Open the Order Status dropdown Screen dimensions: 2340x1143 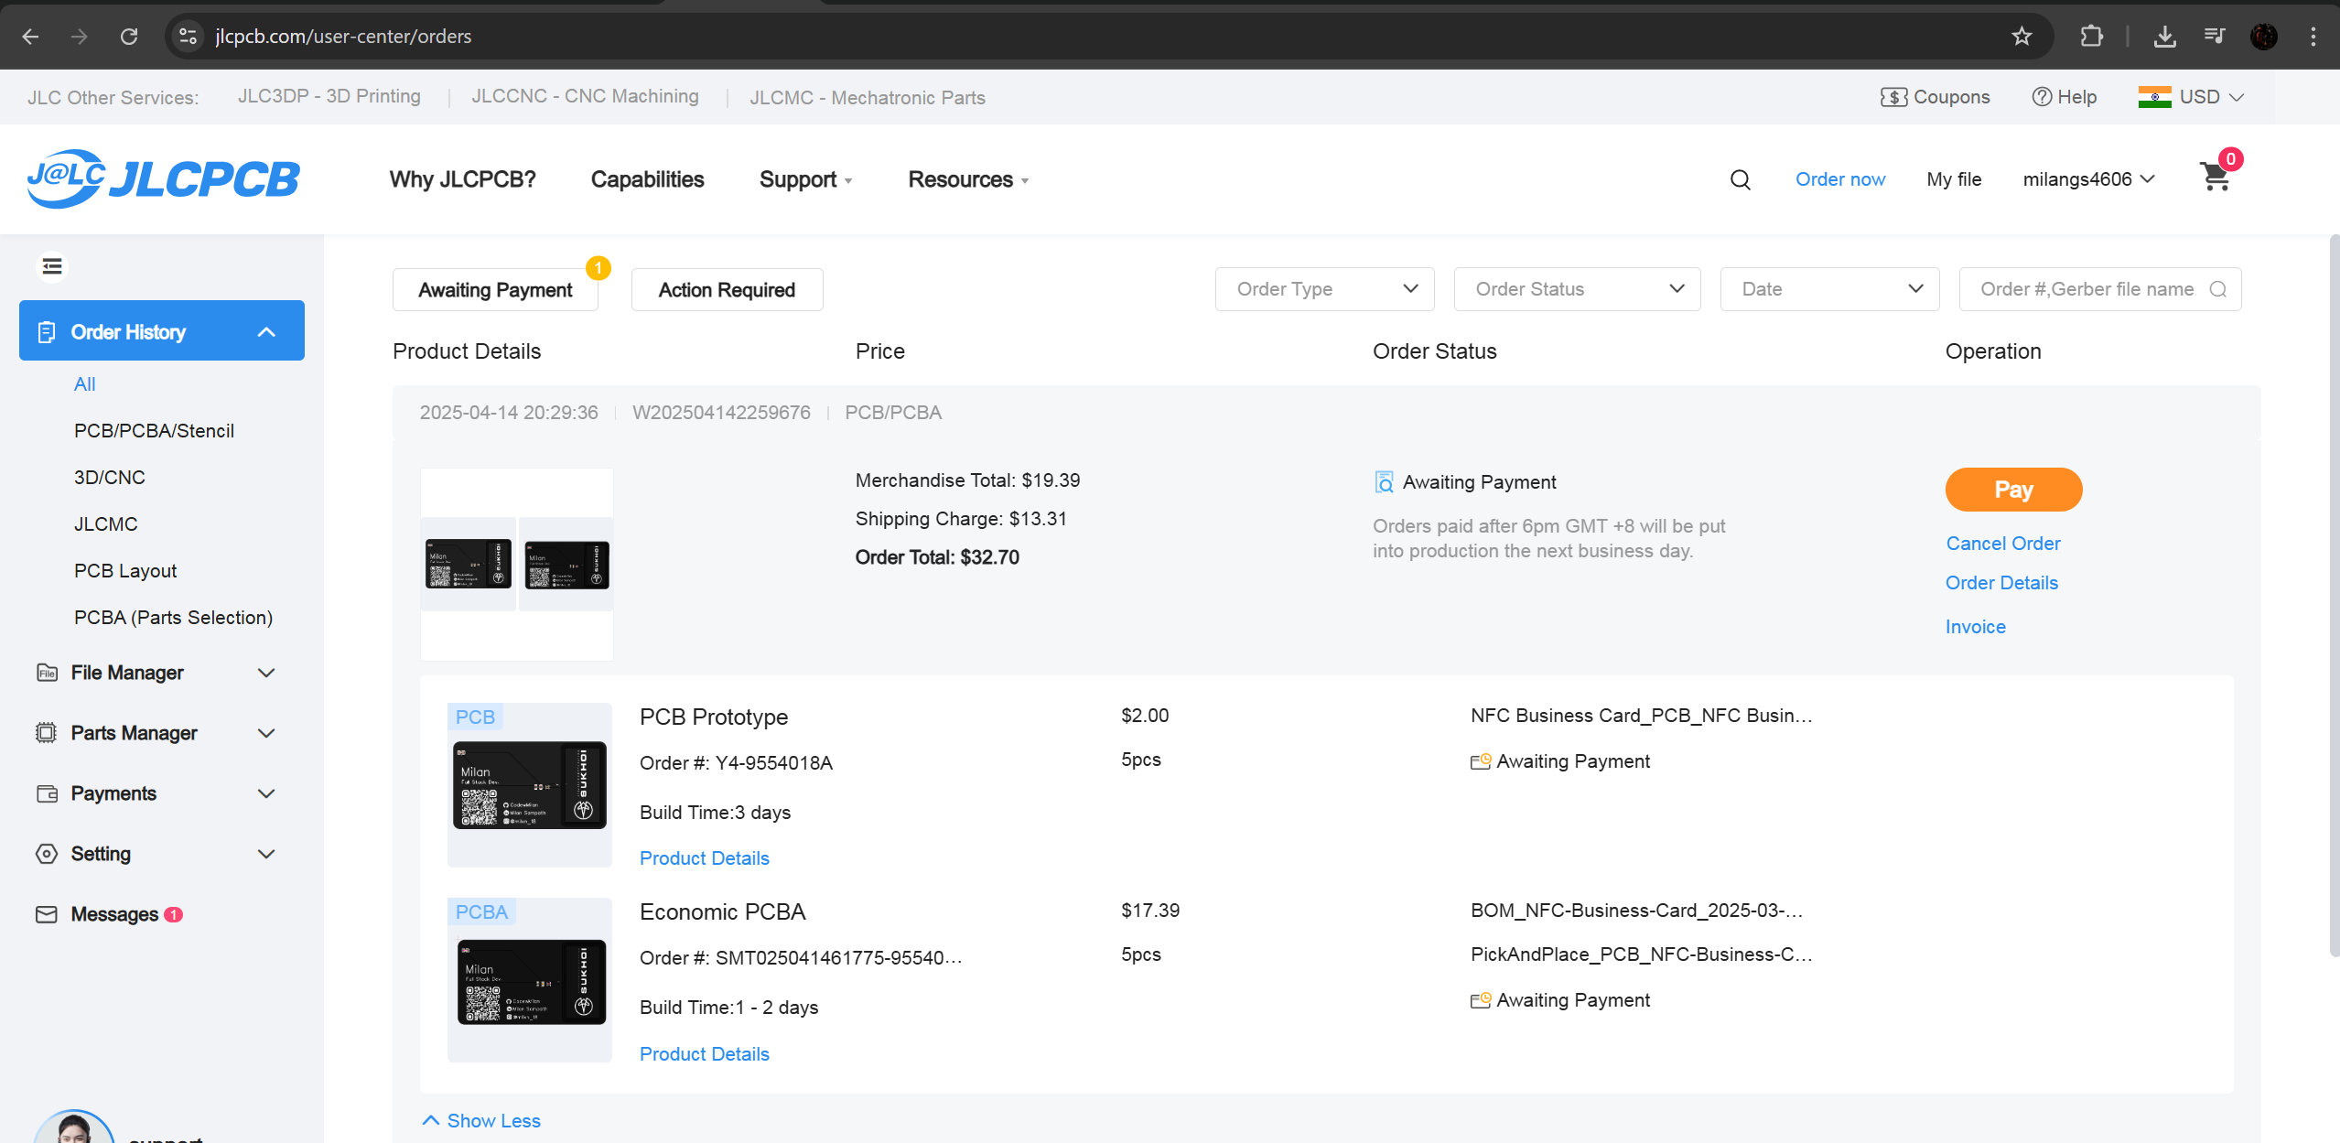(1577, 289)
